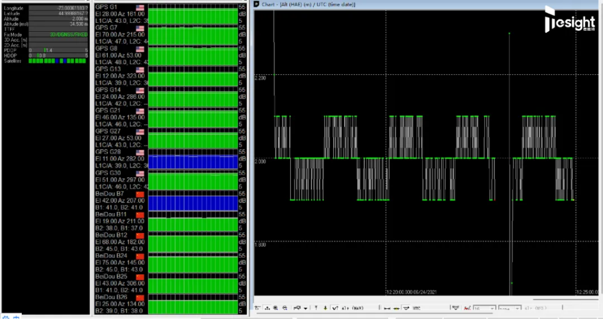
Task: Click the US flag on GPS G30 row
Action: coord(140,174)
